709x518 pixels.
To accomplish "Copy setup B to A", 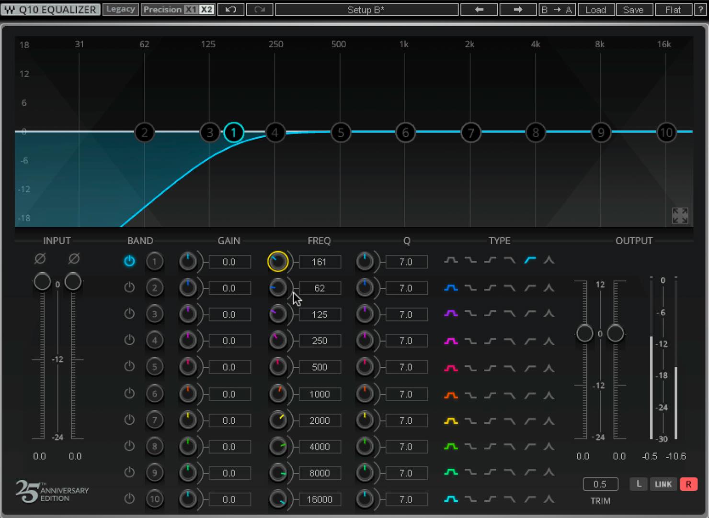I will 556,10.
